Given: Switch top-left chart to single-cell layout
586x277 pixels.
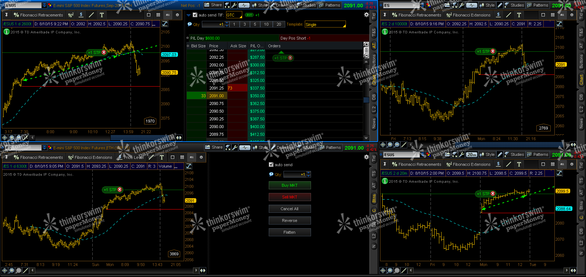Looking at the screenshot, I should (x=149, y=15).
